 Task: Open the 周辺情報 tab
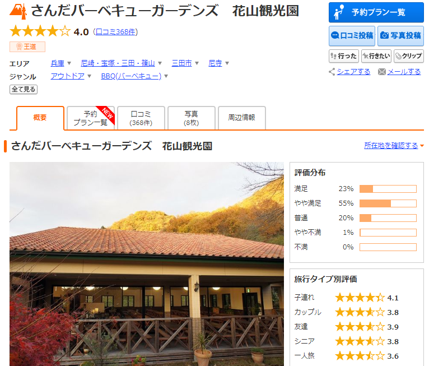tap(241, 118)
